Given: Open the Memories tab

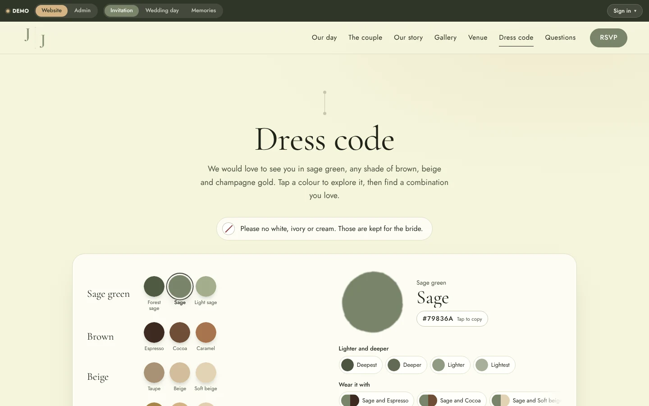Looking at the screenshot, I should (204, 10).
